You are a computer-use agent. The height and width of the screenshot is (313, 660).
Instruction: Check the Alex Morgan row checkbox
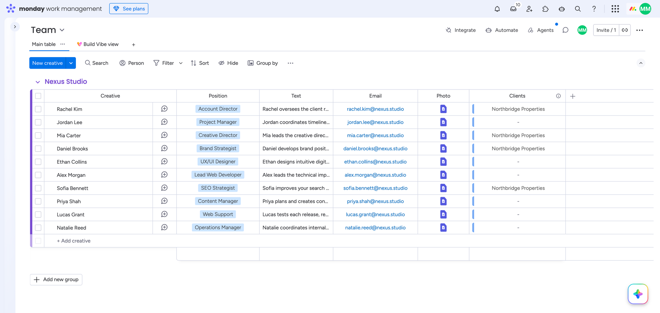point(38,175)
